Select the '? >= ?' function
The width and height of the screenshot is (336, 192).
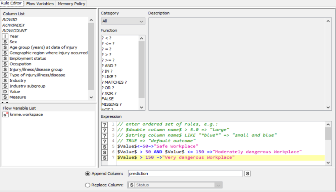[108, 60]
